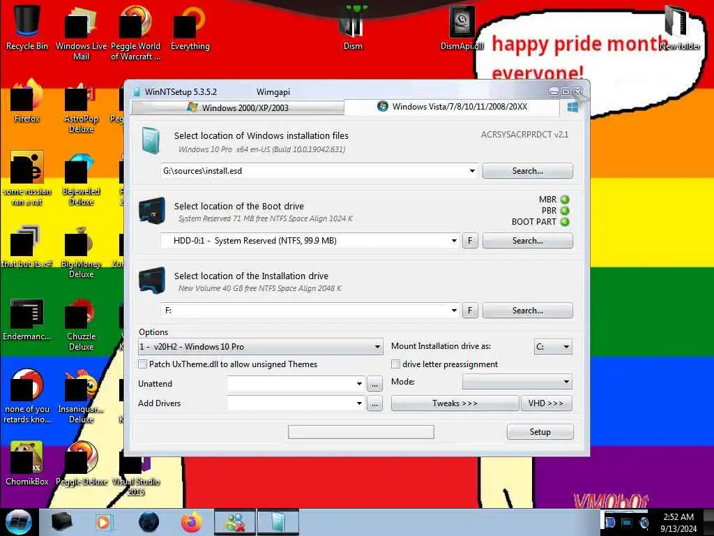The height and width of the screenshot is (536, 714).
Task: Expand the Boot drive HDD-0:1 dropdown
Action: (454, 241)
